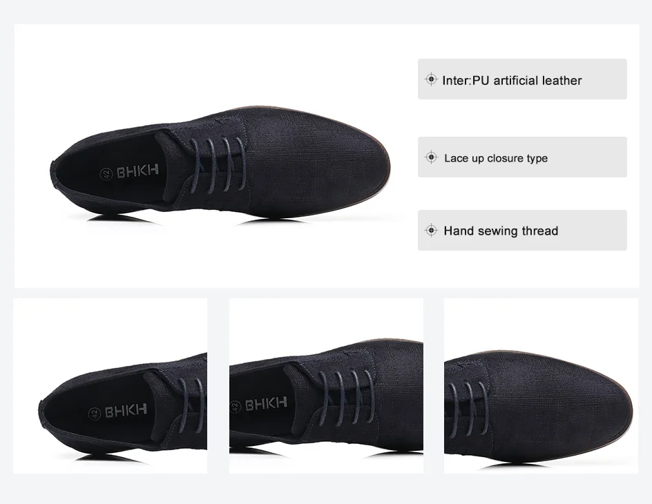Click the crosshair icon beside Hand sewing thread
Screen dimensions: 652x504
point(431,230)
